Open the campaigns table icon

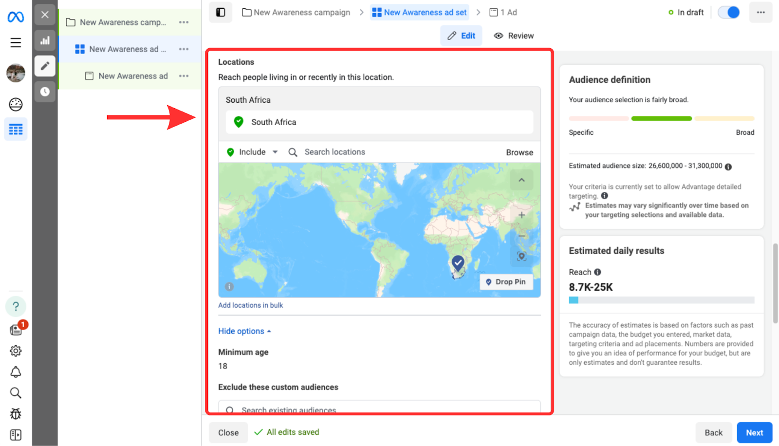click(x=16, y=130)
